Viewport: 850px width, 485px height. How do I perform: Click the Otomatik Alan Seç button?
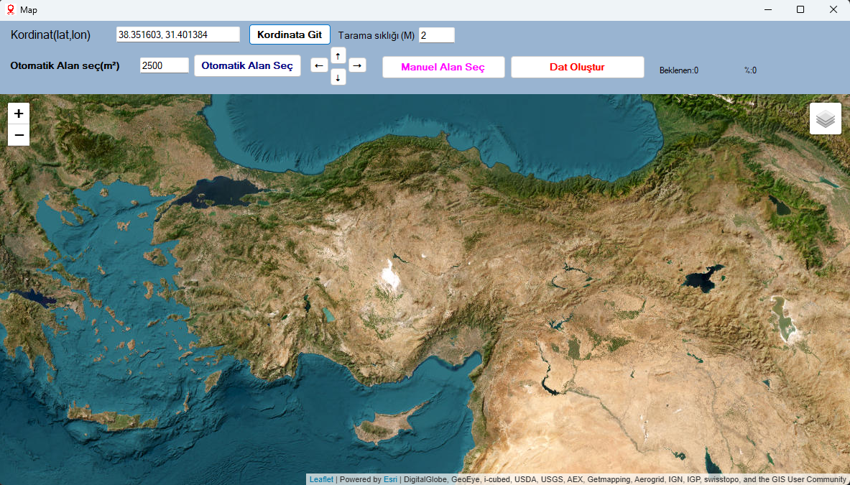(x=247, y=65)
